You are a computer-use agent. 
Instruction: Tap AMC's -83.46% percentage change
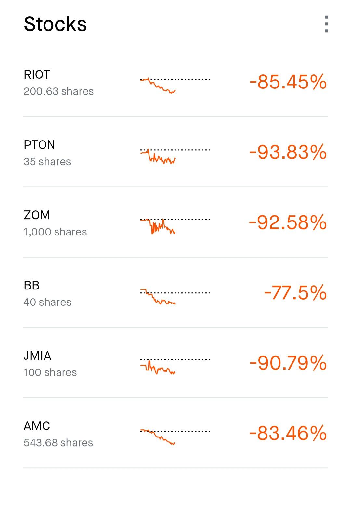point(288,433)
